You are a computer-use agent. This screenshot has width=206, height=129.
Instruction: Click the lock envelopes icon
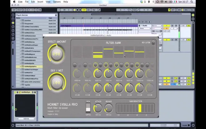[x=150, y=22]
